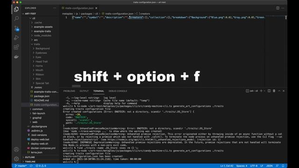Switch to the TERMINAL panel tab
The image size is (299, 168).
pos(99,91)
